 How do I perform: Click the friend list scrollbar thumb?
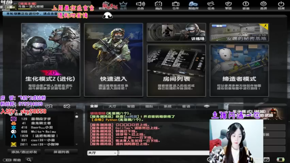(x=76, y=117)
